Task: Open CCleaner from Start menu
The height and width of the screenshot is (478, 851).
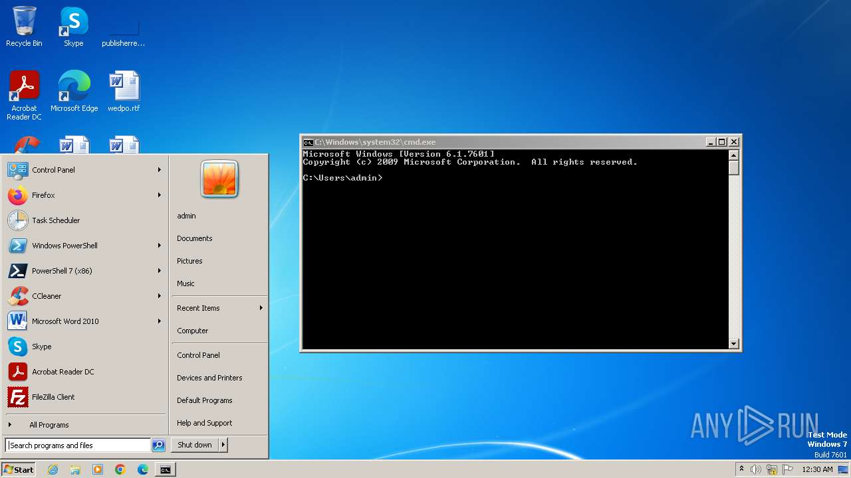Action: pyautogui.click(x=85, y=296)
